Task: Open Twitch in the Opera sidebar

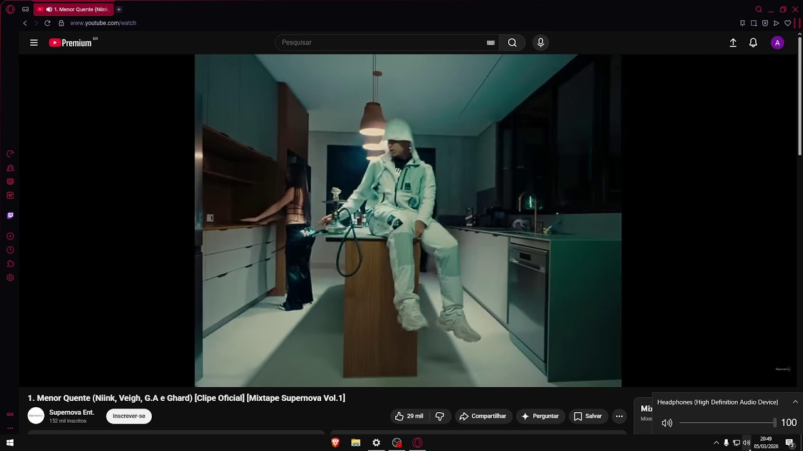Action: point(10,215)
